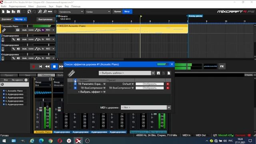Click the Выступление button
Screen dimensions: 256x144
pos(45,19)
